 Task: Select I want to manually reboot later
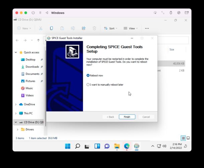[x=88, y=85]
